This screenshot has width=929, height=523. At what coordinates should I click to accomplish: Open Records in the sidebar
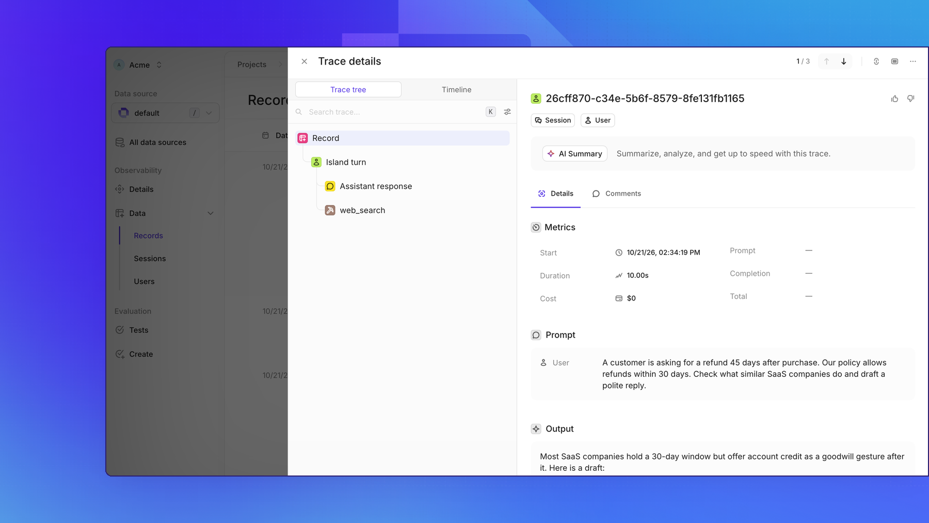[148, 236]
